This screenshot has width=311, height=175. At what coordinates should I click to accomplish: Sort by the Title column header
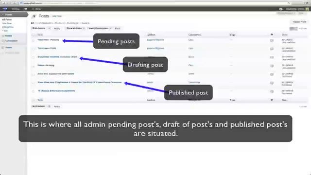40,35
